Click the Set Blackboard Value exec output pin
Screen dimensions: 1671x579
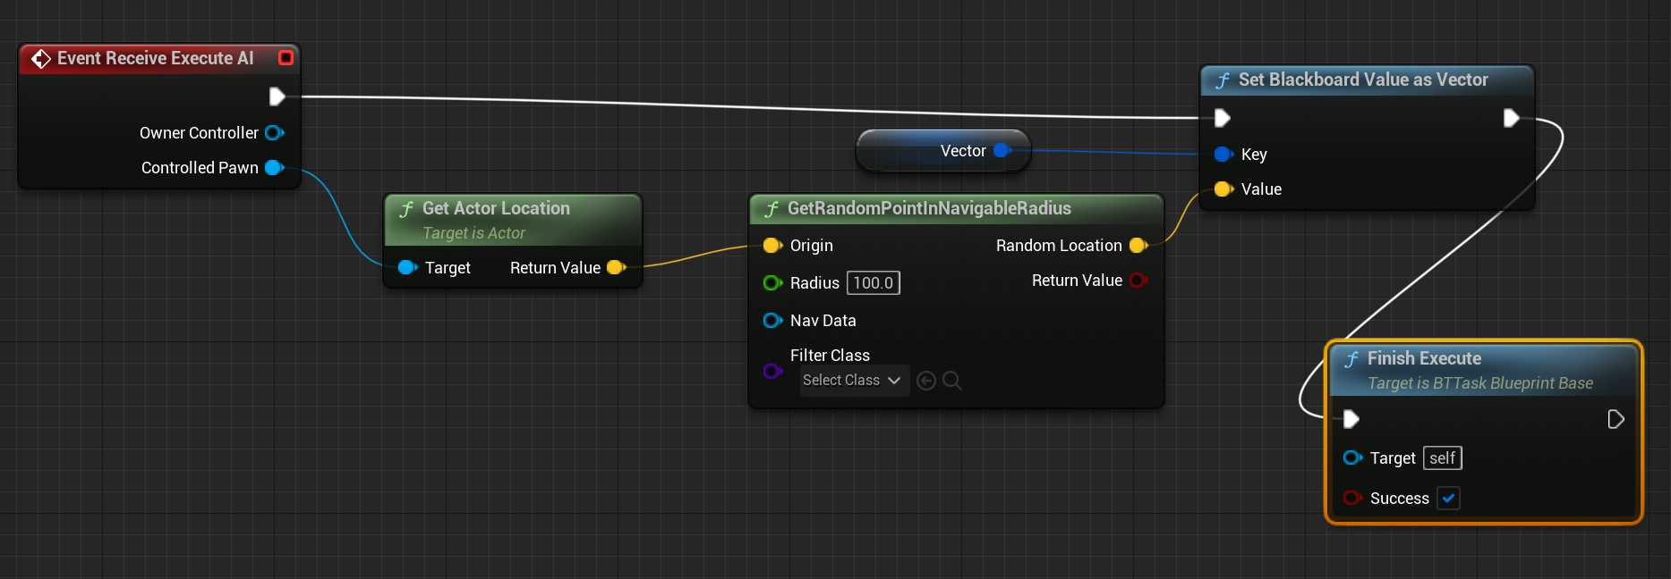pyautogui.click(x=1511, y=117)
